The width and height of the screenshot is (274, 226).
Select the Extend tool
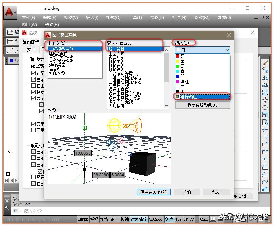(x=265, y=137)
